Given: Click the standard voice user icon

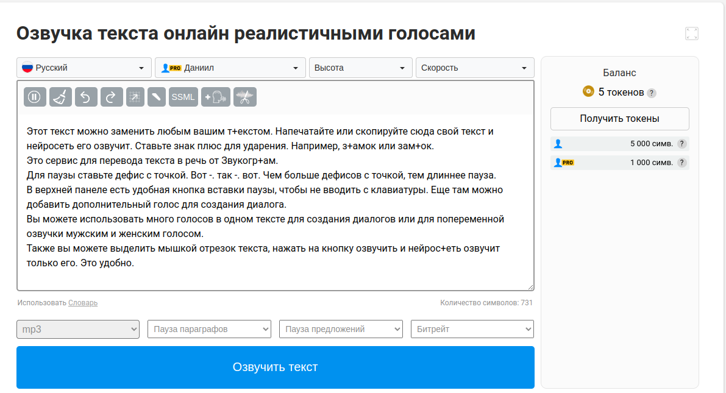Looking at the screenshot, I should (558, 144).
